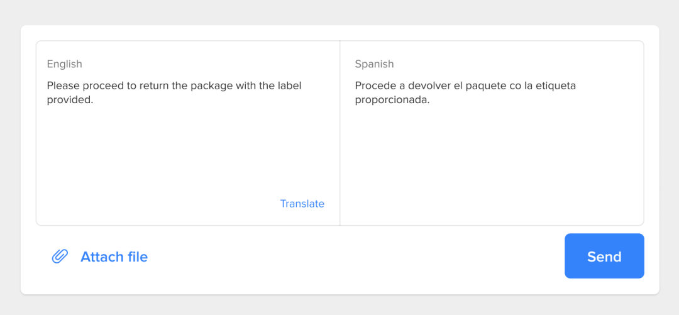Image resolution: width=679 pixels, height=315 pixels.
Task: Click Translate in the English pane
Action: click(x=302, y=204)
